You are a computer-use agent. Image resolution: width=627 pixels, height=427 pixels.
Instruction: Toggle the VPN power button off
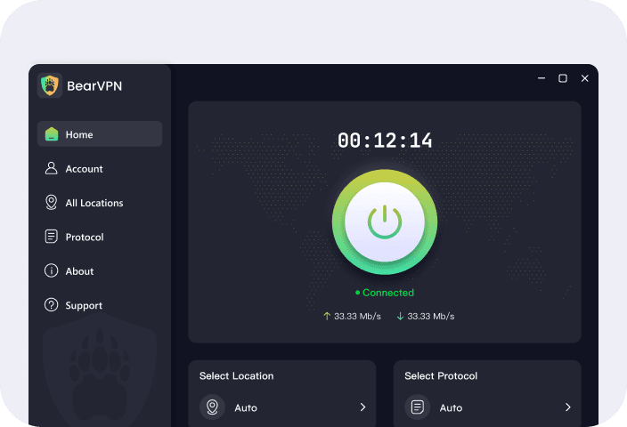click(x=385, y=223)
